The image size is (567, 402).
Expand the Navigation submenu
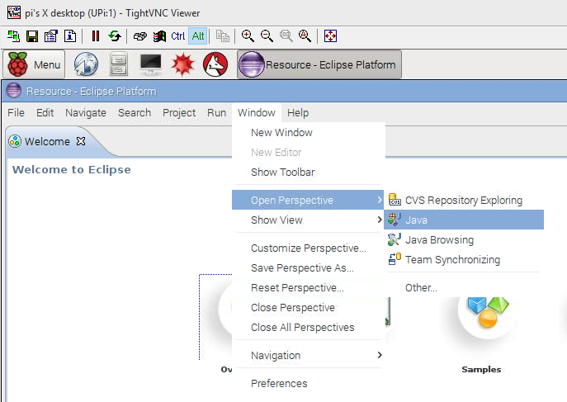click(x=309, y=356)
